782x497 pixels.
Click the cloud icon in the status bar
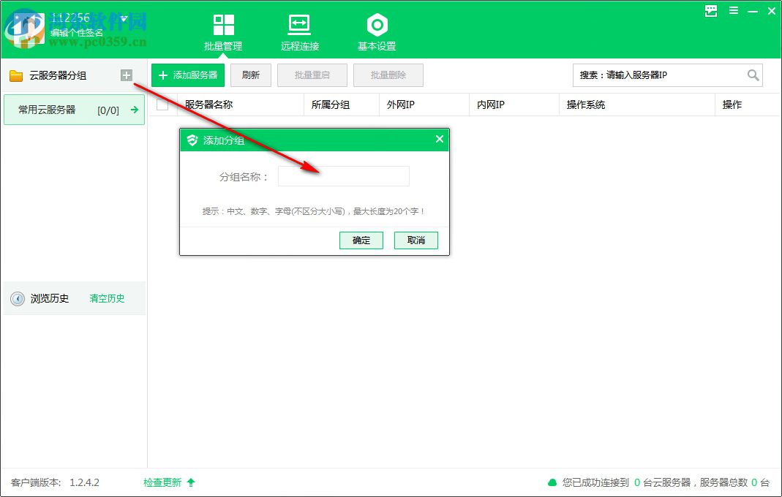tap(552, 482)
